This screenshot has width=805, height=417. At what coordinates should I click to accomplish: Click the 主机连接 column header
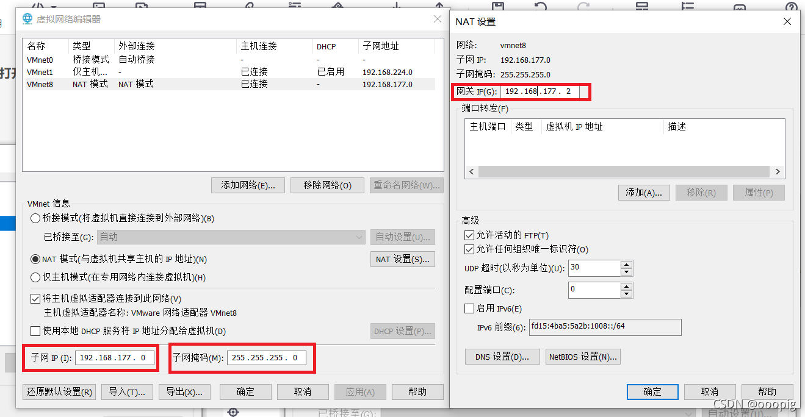275,46
